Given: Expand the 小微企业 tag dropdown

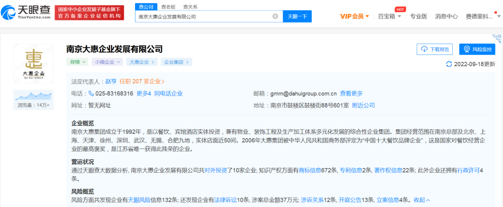Looking at the screenshot, I should [x=107, y=62].
